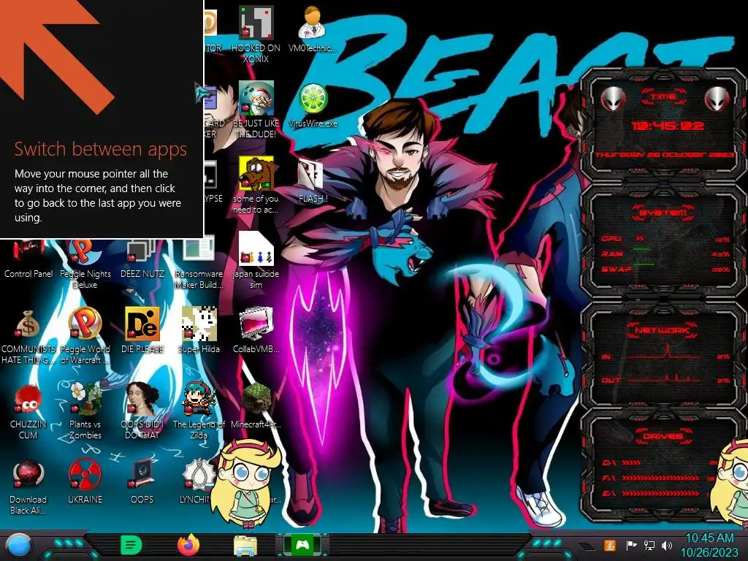Switch to the green game controller taskbar app
Viewport: 748px width, 561px height.
[302, 545]
